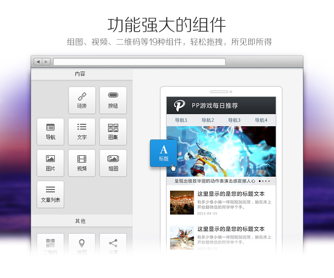Image resolution: width=334 pixels, height=278 pixels.
Task: Switch to the 导航2 tab
Action: click(208, 120)
